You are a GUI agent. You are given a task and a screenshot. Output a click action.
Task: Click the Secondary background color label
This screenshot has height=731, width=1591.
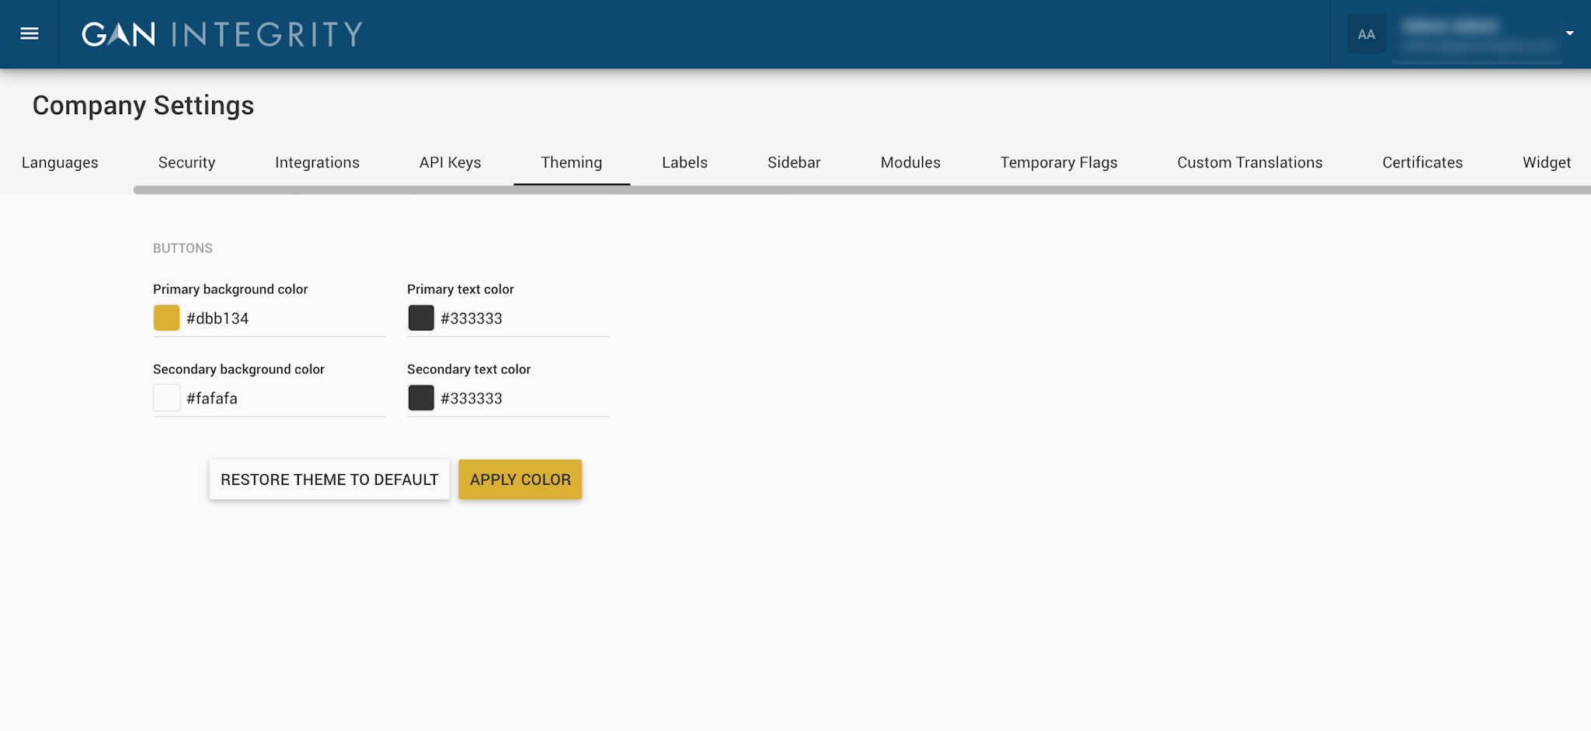[238, 369]
